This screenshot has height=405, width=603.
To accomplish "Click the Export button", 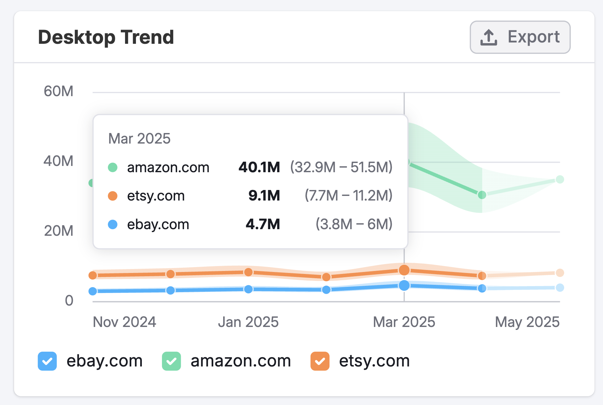I will pyautogui.click(x=520, y=37).
